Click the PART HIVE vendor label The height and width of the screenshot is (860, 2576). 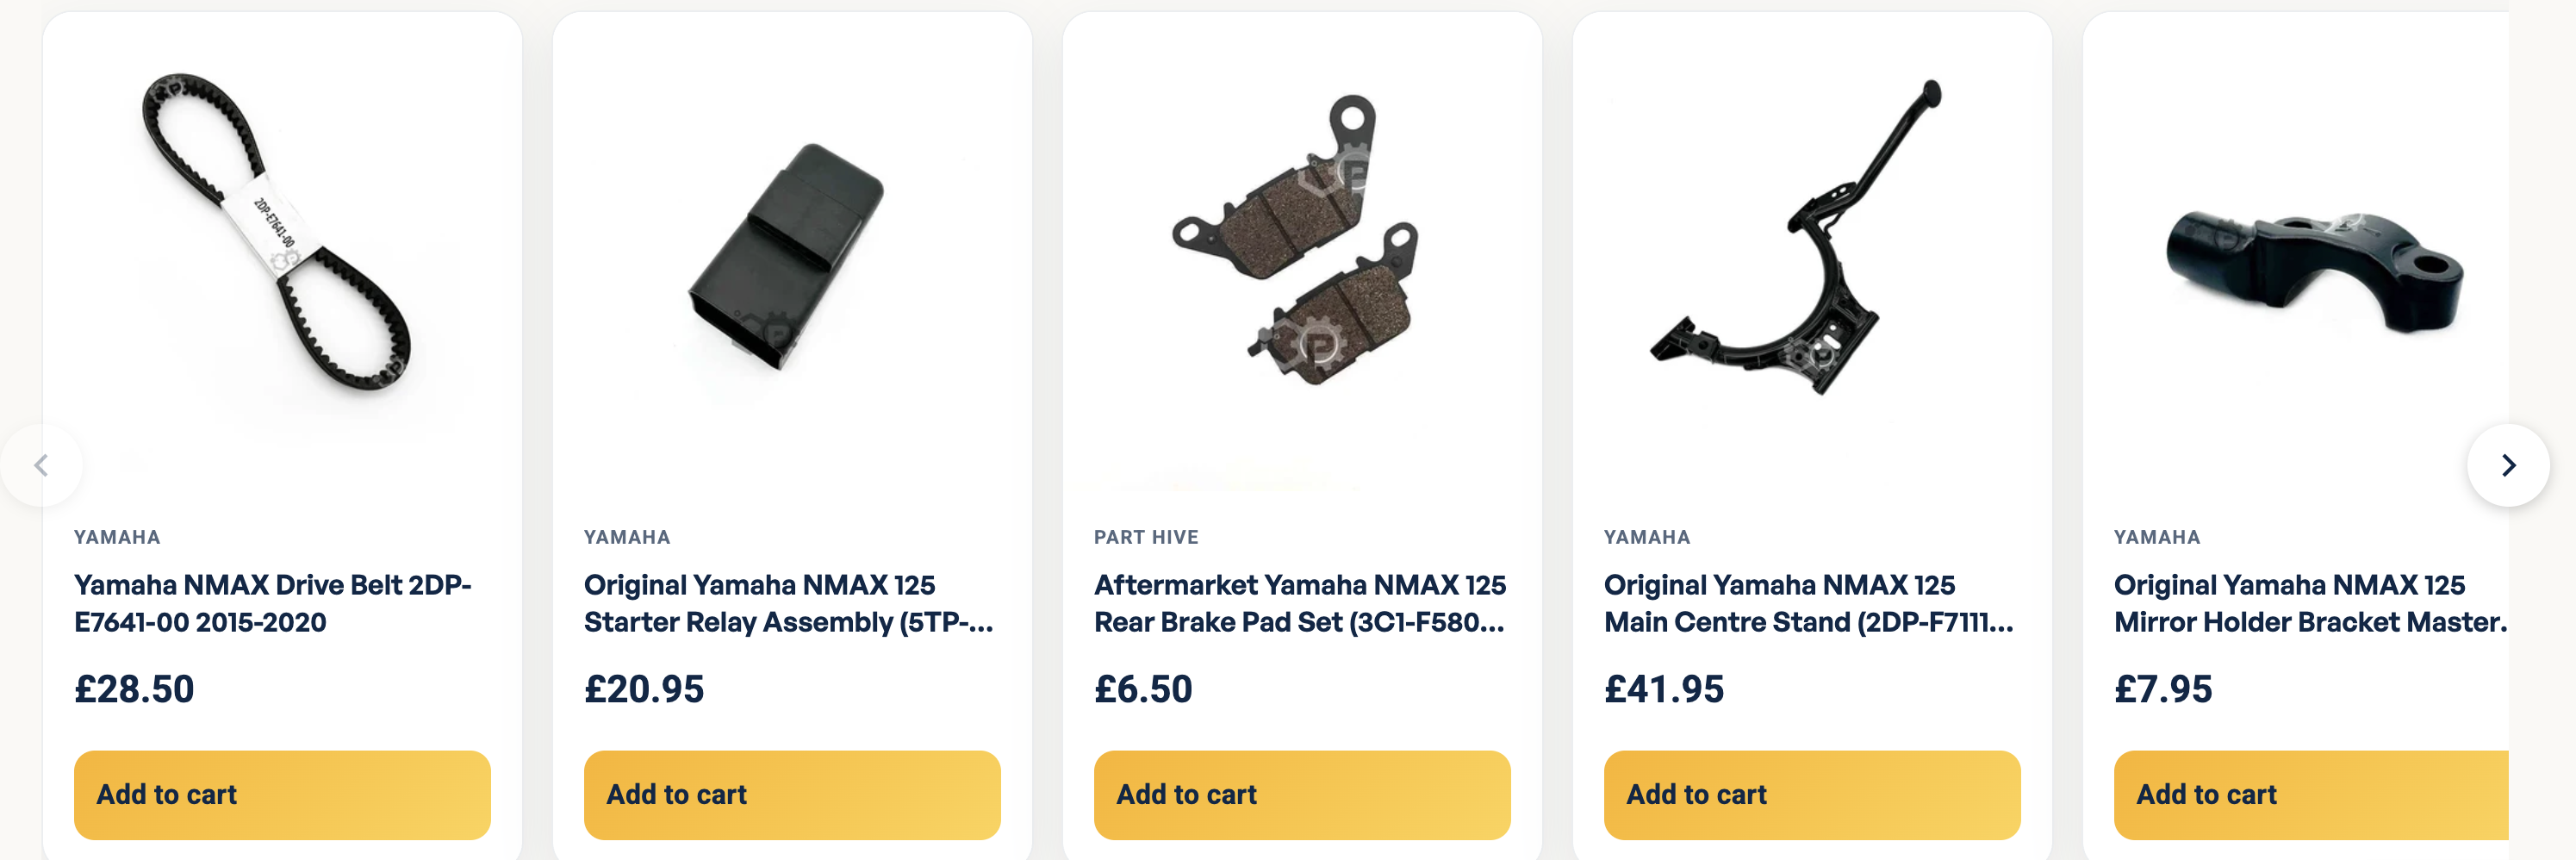coord(1146,537)
